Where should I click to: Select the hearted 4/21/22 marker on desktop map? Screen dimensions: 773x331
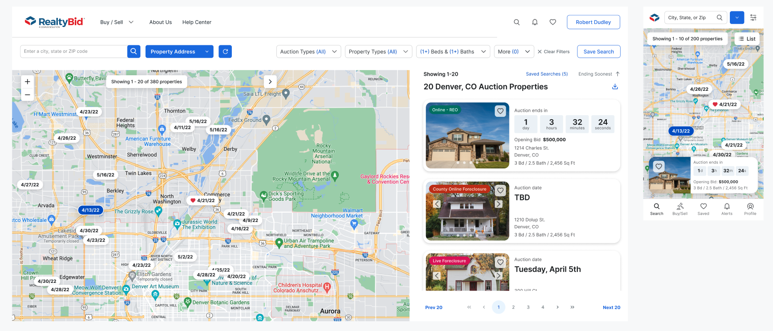203,200
